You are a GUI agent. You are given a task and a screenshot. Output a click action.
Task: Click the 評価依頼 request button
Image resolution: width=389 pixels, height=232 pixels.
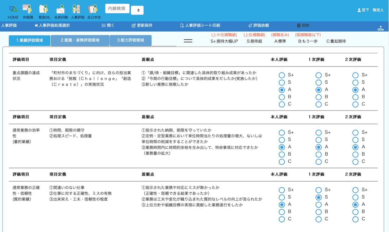pyautogui.click(x=258, y=26)
